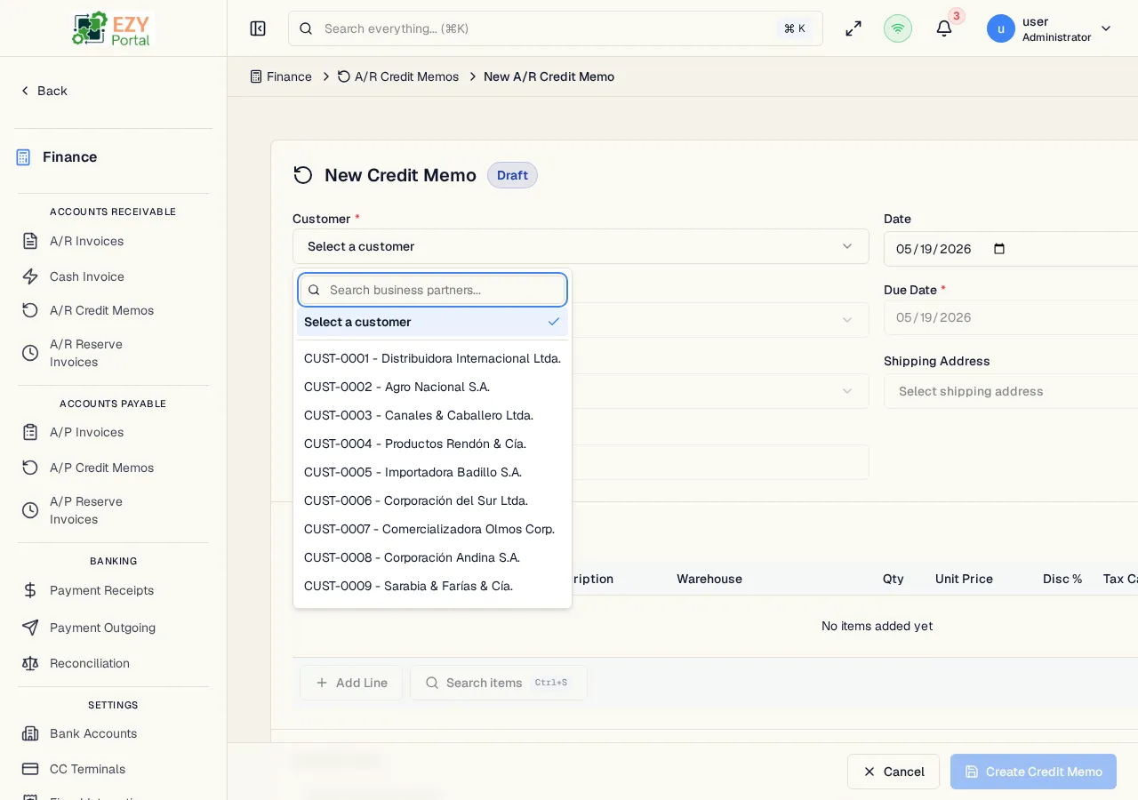Viewport: 1138px width, 800px height.
Task: Open the notifications bell
Action: click(x=944, y=28)
